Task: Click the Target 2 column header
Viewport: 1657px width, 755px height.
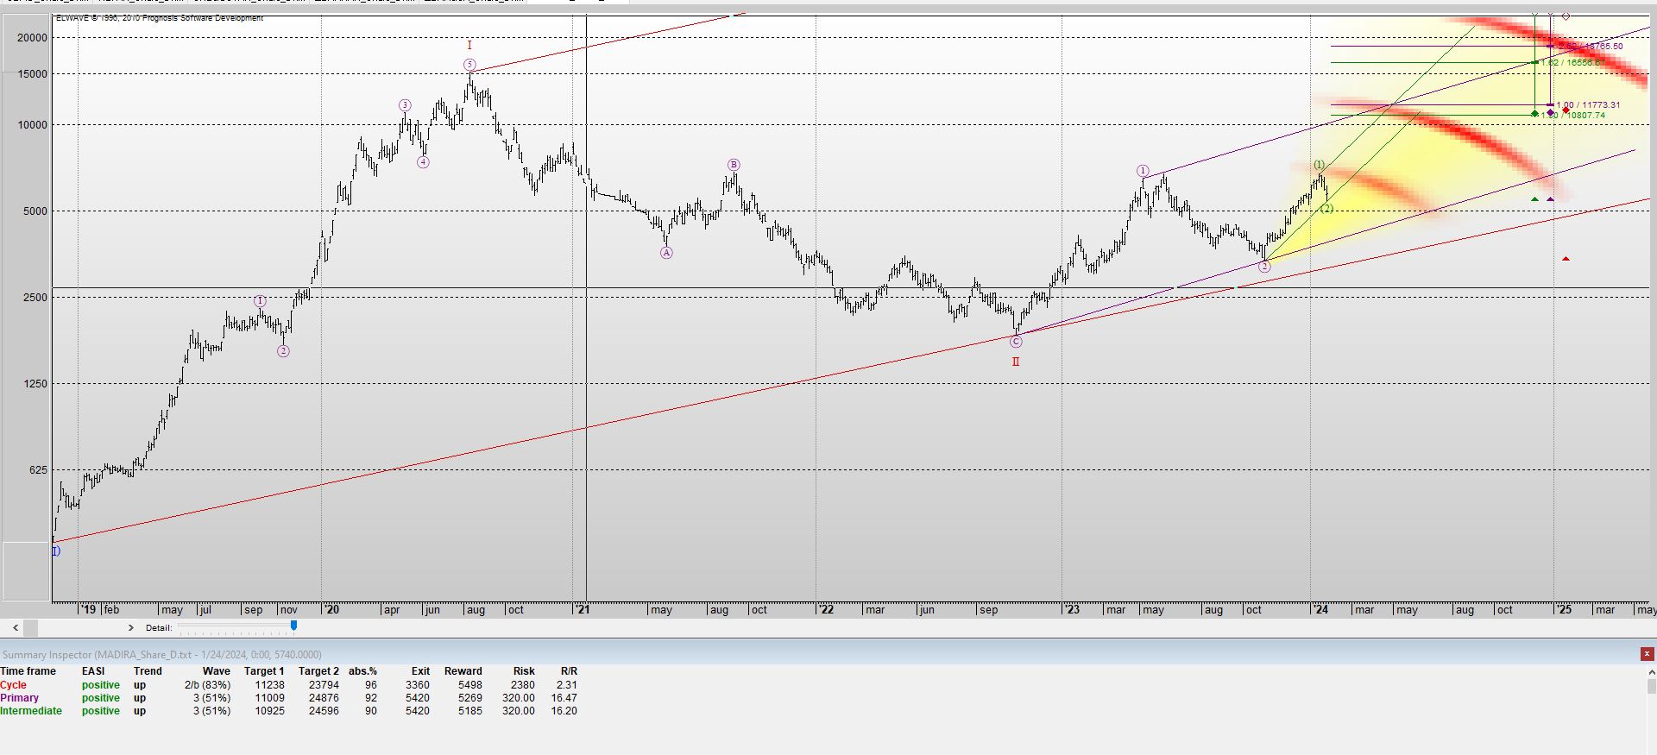Action: click(x=318, y=671)
